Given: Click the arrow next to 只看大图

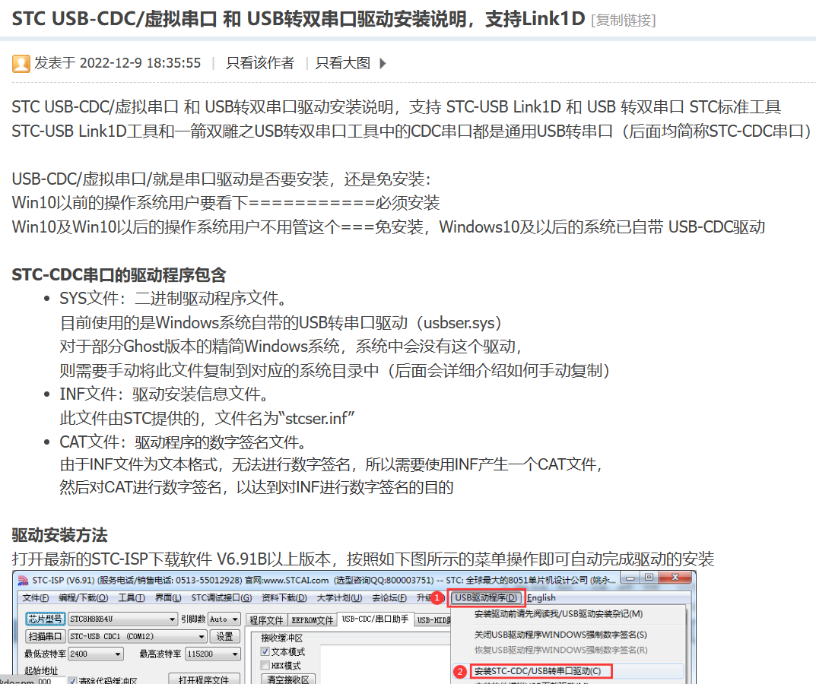Looking at the screenshot, I should pos(383,63).
